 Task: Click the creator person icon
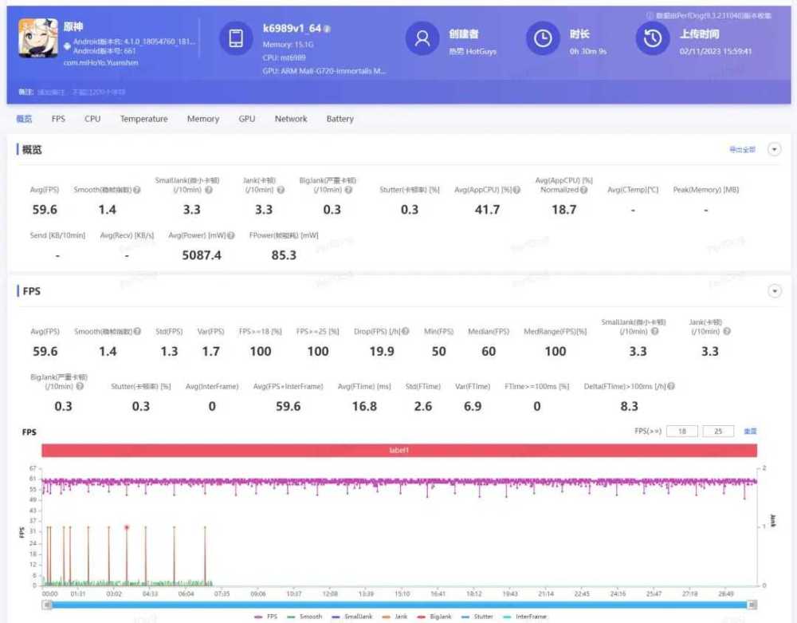422,38
